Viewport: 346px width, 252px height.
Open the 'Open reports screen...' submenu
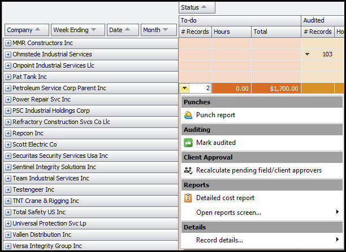[262, 213]
